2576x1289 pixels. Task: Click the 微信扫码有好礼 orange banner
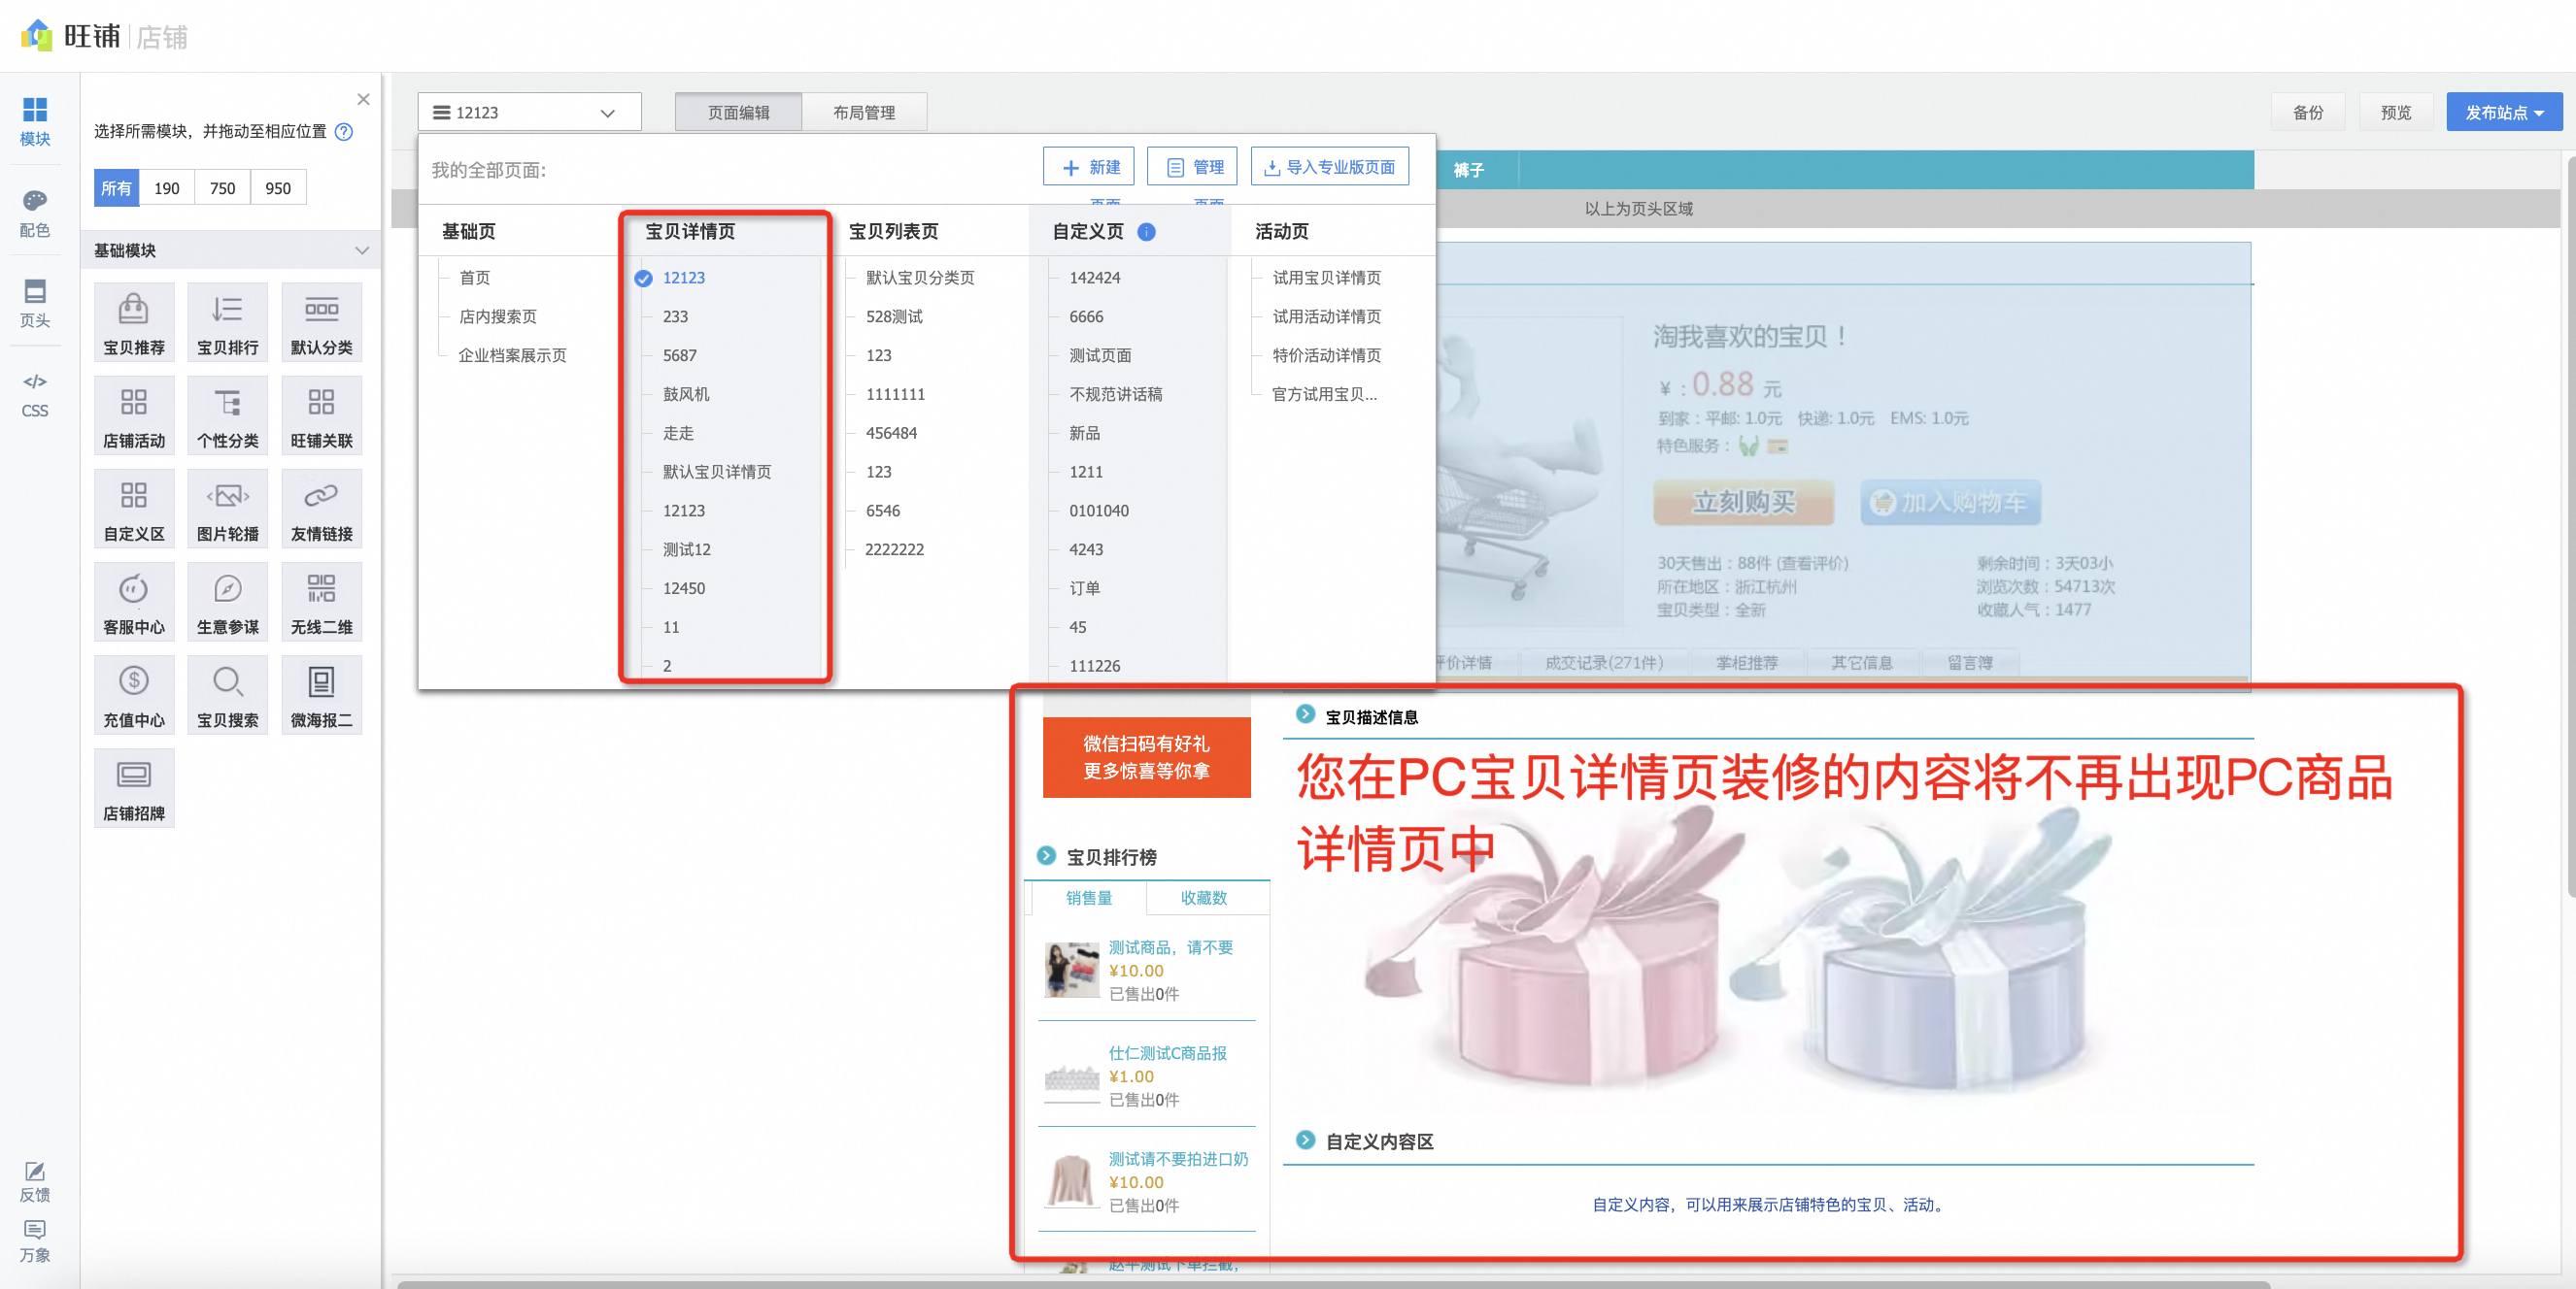(1146, 756)
